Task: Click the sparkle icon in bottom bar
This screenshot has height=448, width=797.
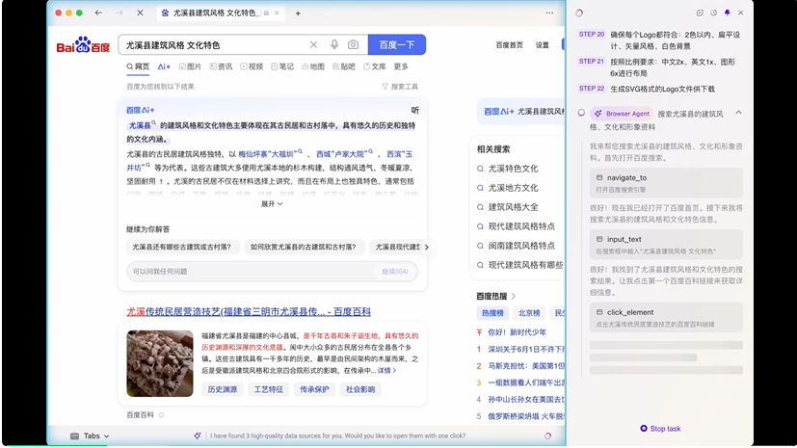Action: coord(198,435)
